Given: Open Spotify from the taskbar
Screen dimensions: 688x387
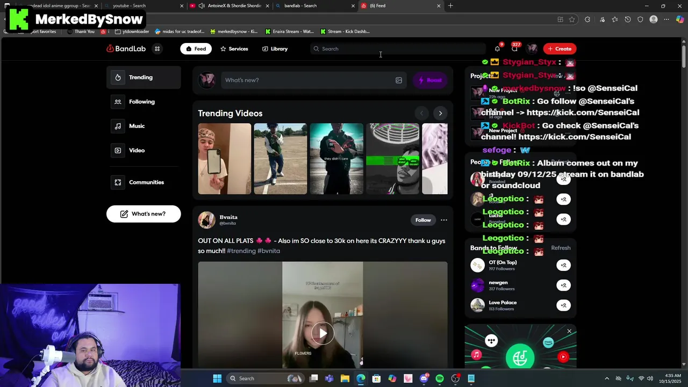Looking at the screenshot, I should (440, 378).
